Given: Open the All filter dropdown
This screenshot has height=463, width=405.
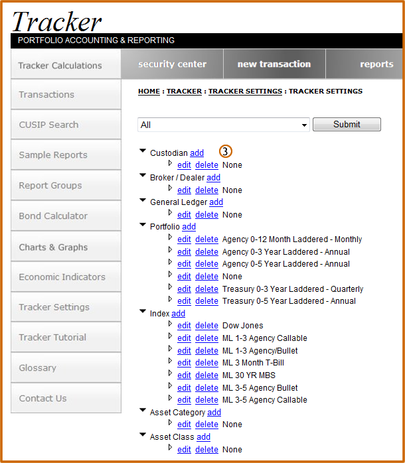Looking at the screenshot, I should click(224, 125).
